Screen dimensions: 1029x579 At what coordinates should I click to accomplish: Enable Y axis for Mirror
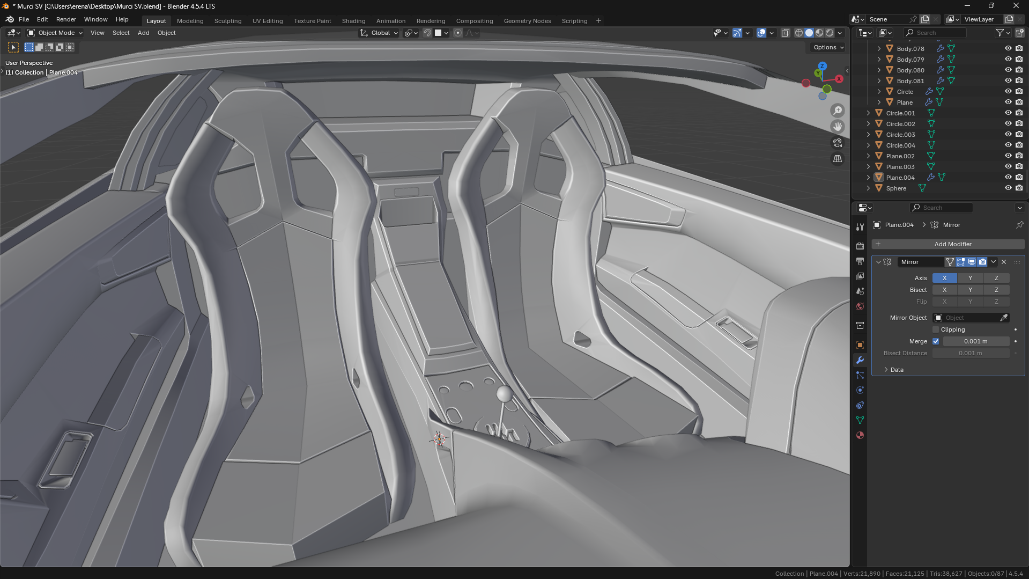pyautogui.click(x=970, y=278)
